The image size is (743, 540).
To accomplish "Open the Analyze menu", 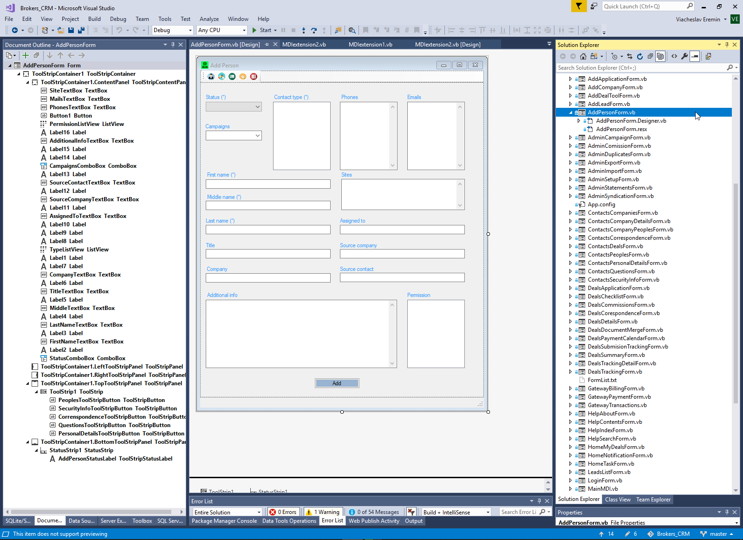I will [209, 19].
